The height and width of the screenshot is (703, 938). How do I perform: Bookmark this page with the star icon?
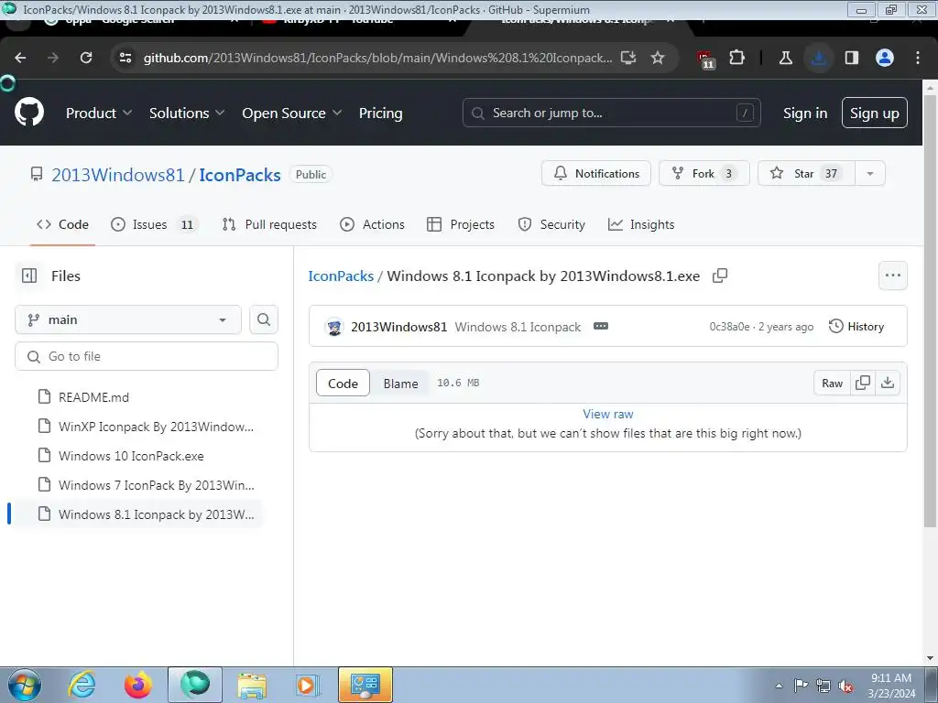tap(658, 58)
